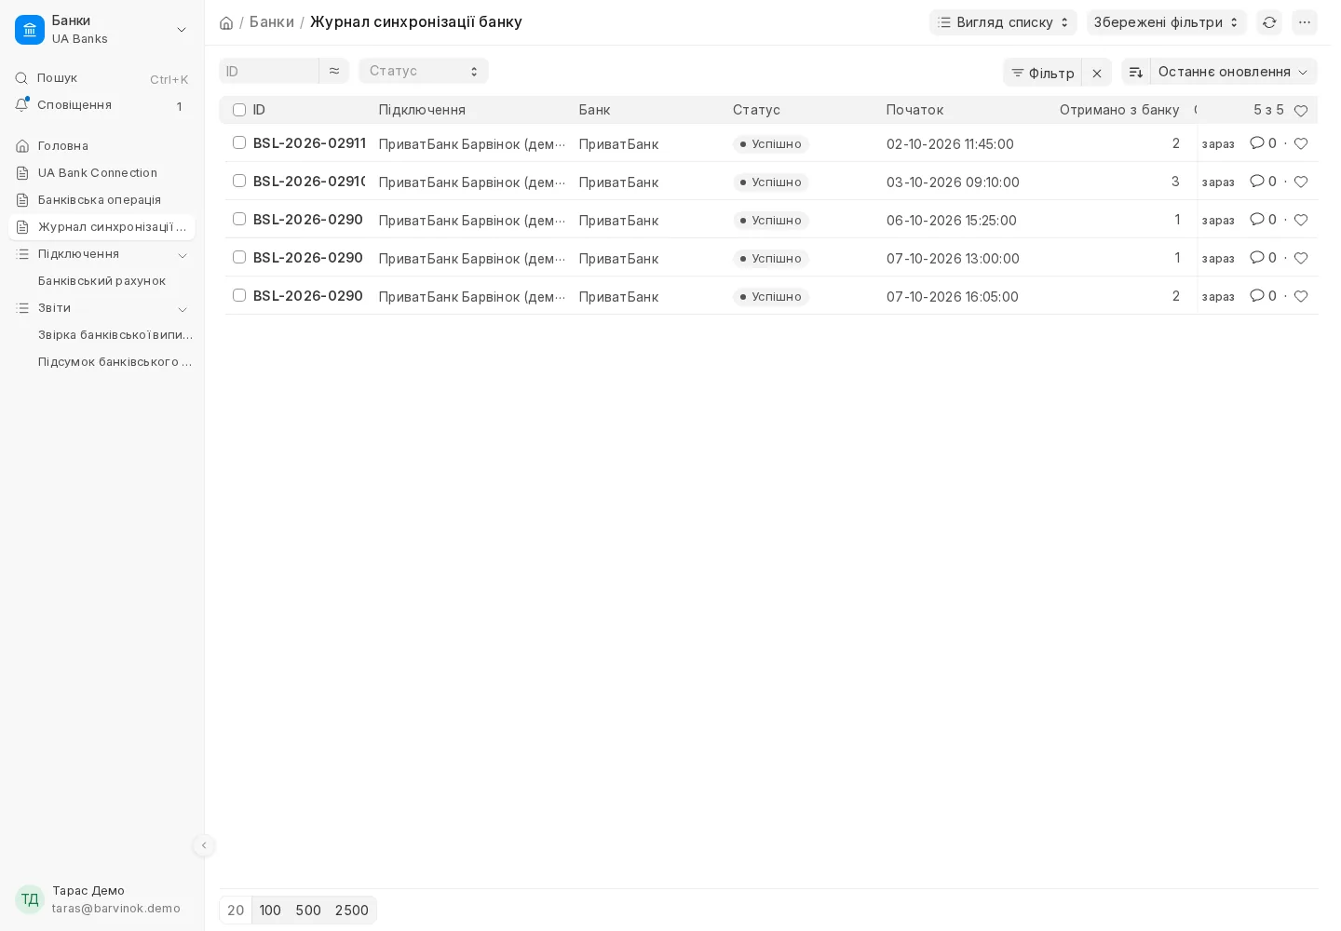Click the Фільтр button

point(1042,73)
